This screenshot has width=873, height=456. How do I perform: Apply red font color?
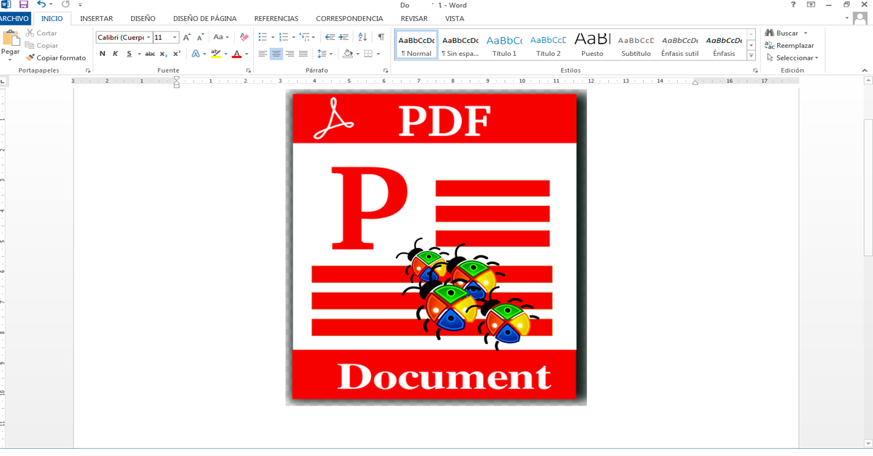click(236, 54)
